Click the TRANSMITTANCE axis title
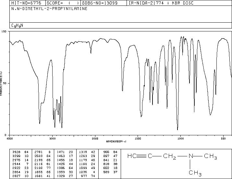Viewport: 232px width, 179px height. tap(1, 84)
